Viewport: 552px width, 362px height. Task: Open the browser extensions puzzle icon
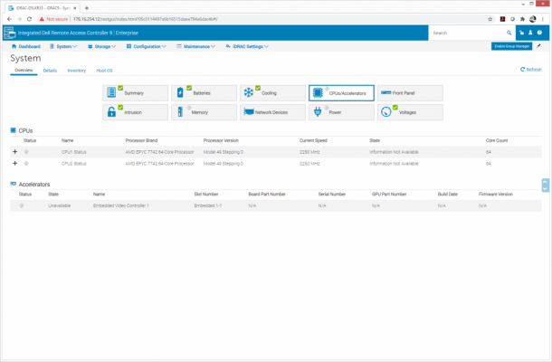522,19
